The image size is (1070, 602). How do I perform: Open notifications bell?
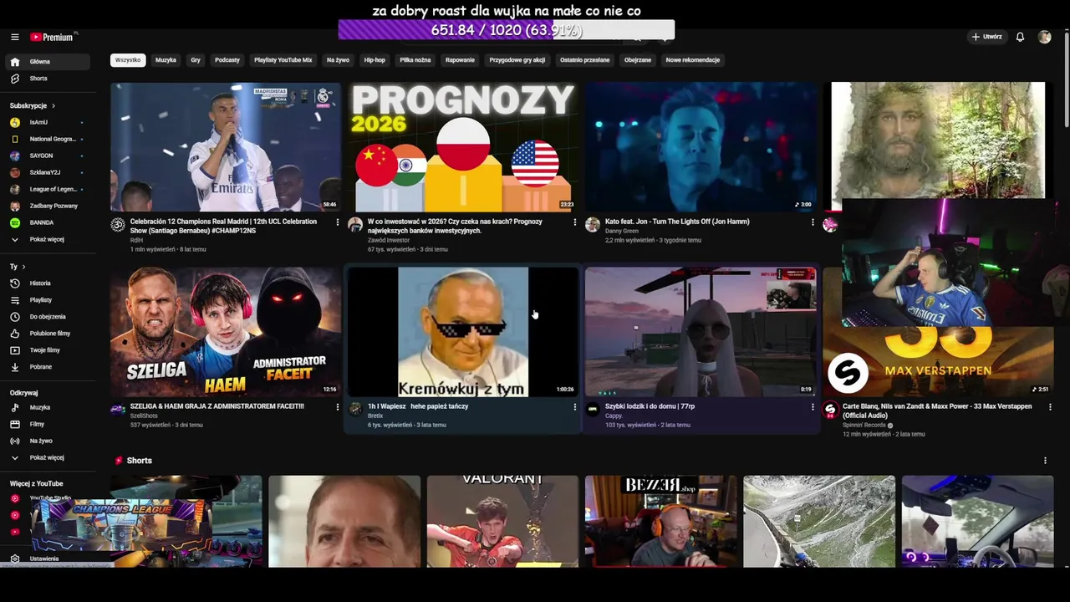[x=1020, y=37]
